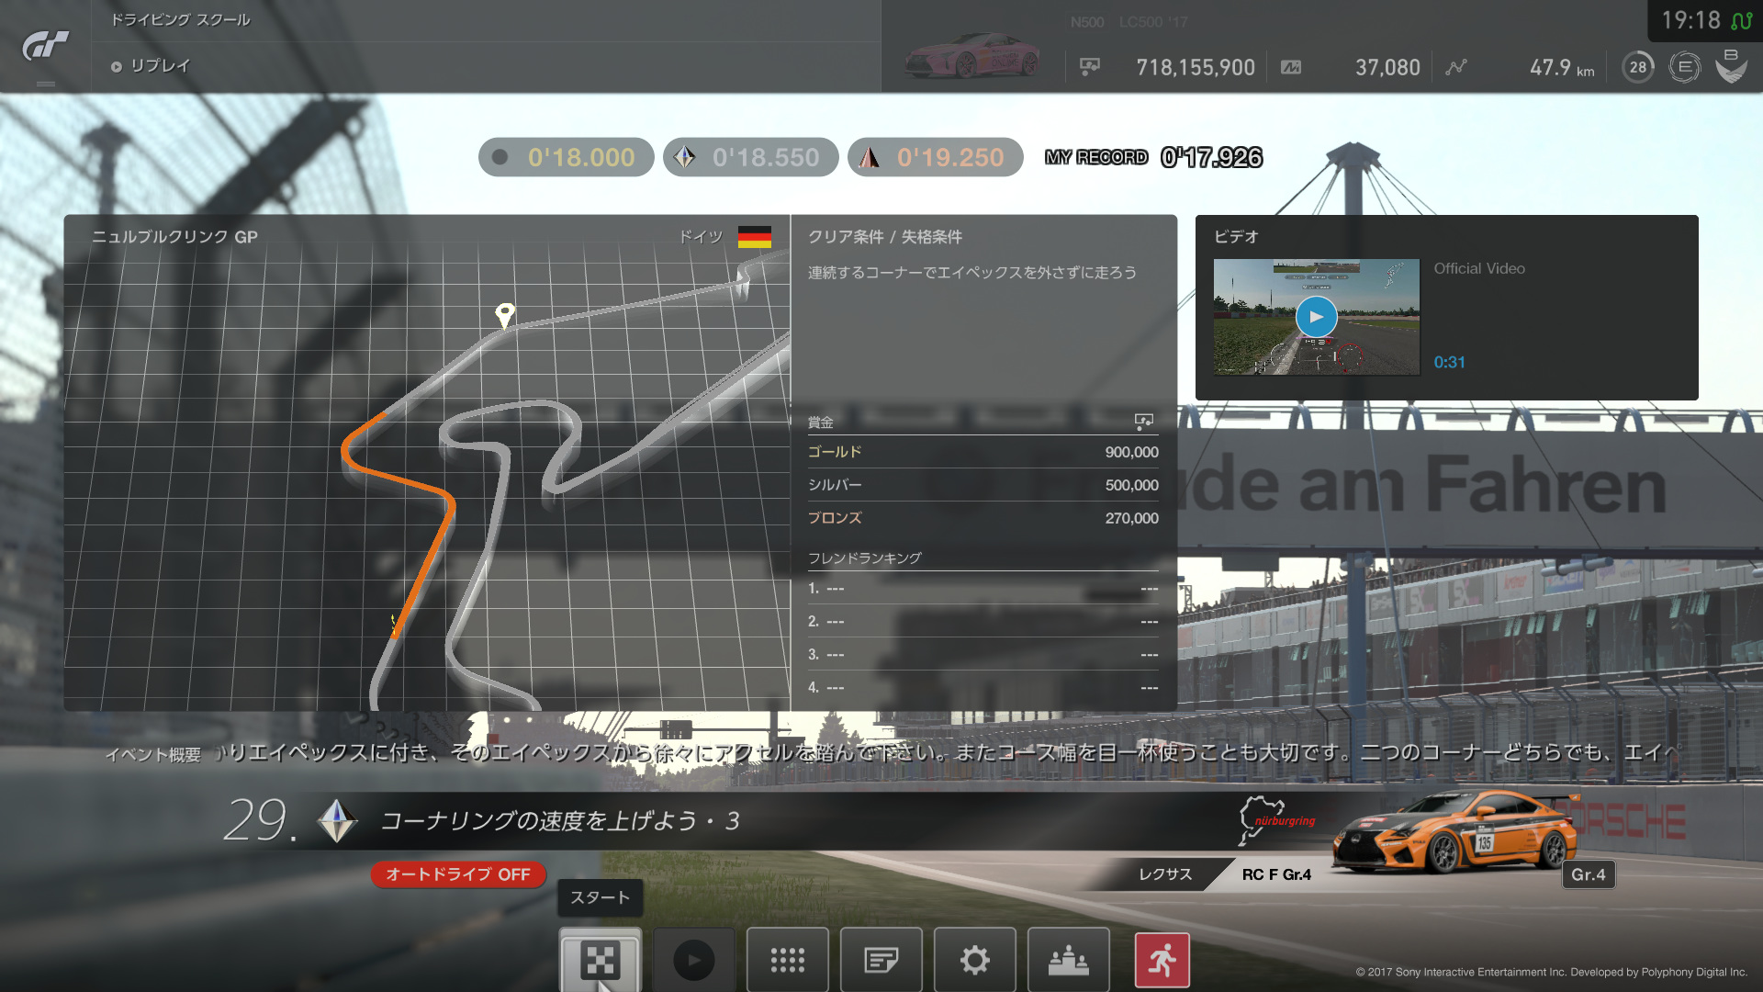Click the distance graph icon beside 47.9 km

pos(1456,67)
